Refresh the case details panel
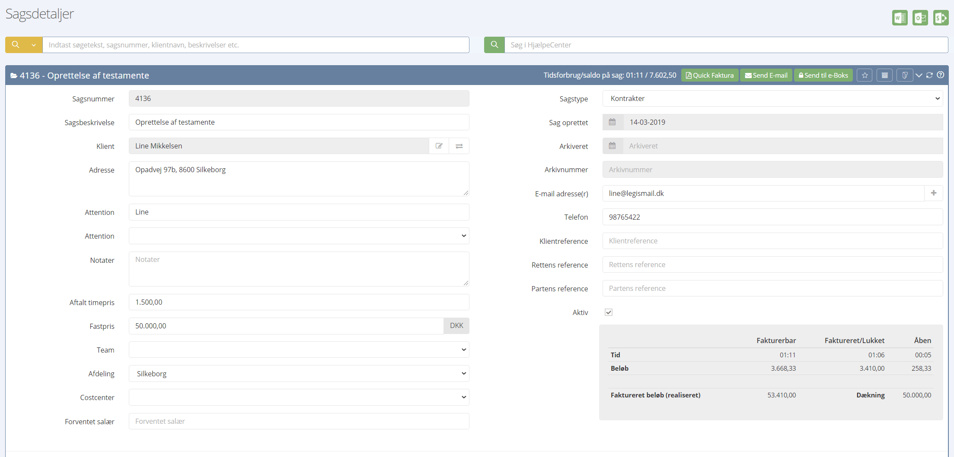The width and height of the screenshot is (954, 457). click(x=929, y=75)
